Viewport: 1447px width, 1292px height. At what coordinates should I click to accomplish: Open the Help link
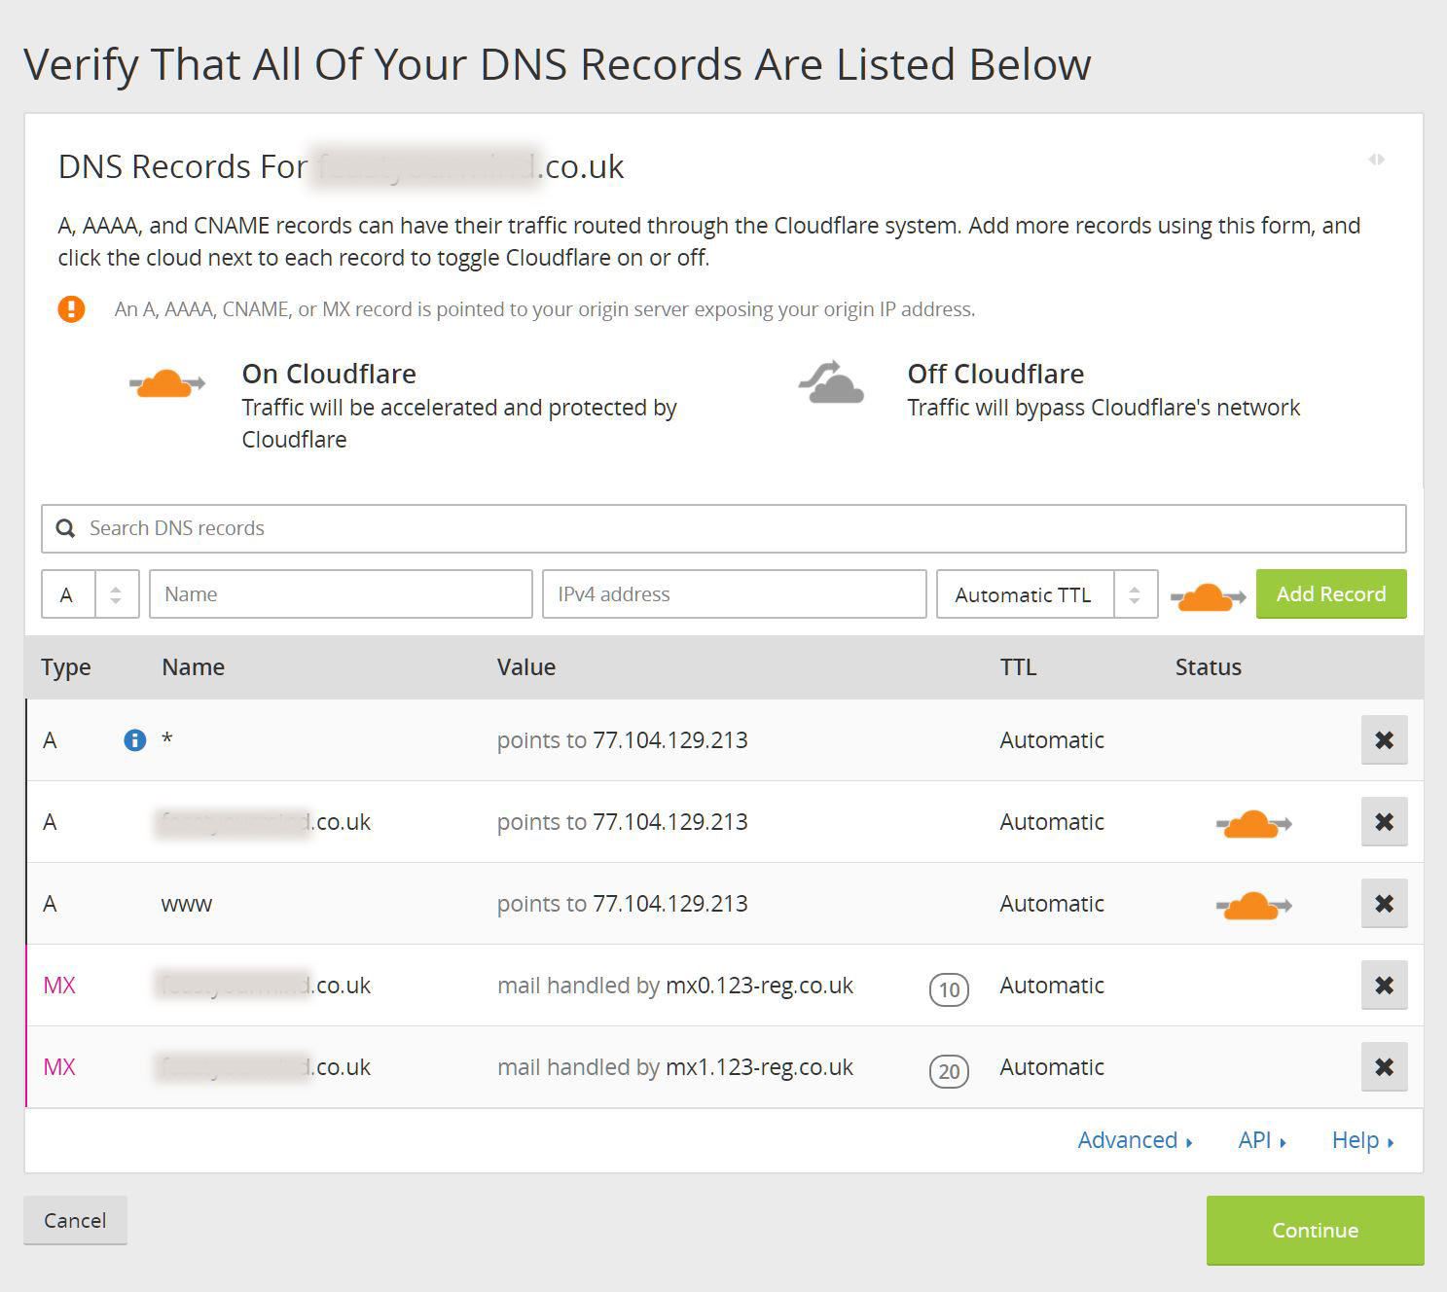(1362, 1140)
